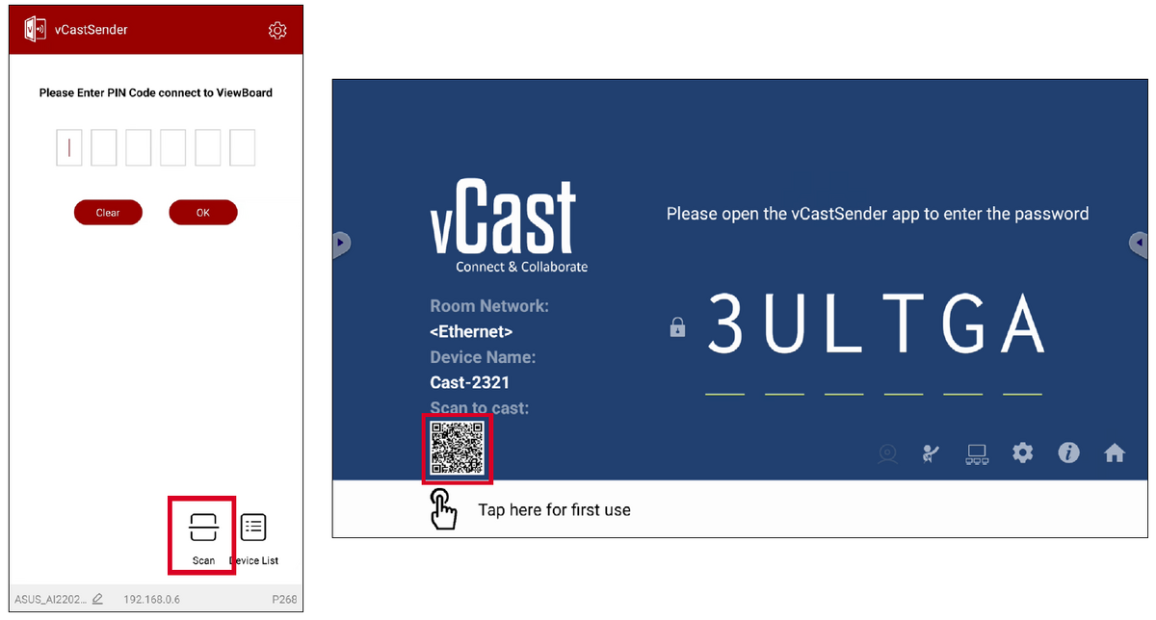Expand the right side arrow on vCast screen

click(x=1139, y=244)
